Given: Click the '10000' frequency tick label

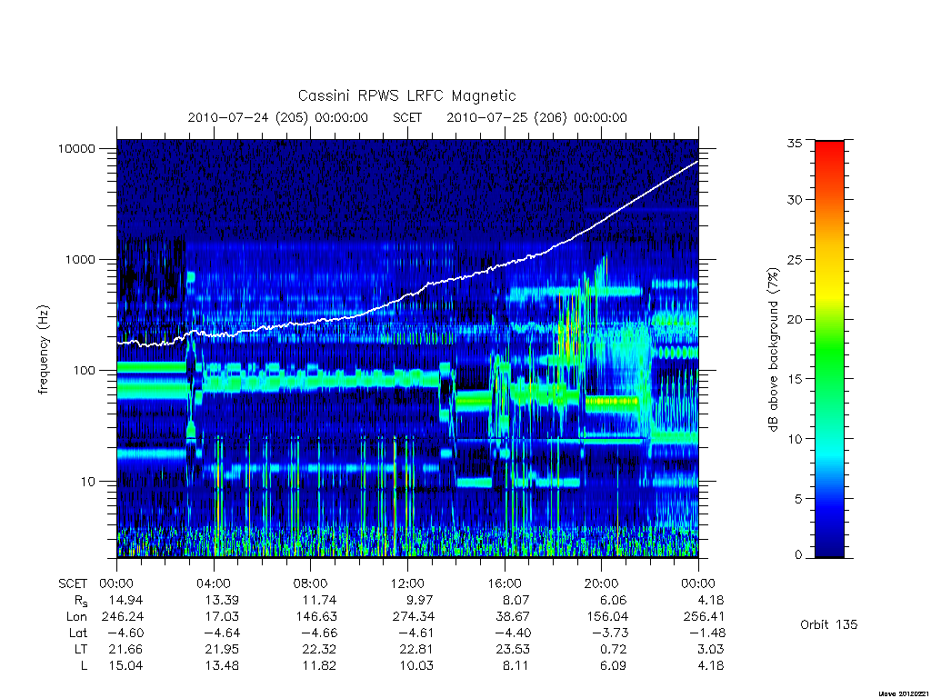Looking at the screenshot, I should [x=76, y=148].
